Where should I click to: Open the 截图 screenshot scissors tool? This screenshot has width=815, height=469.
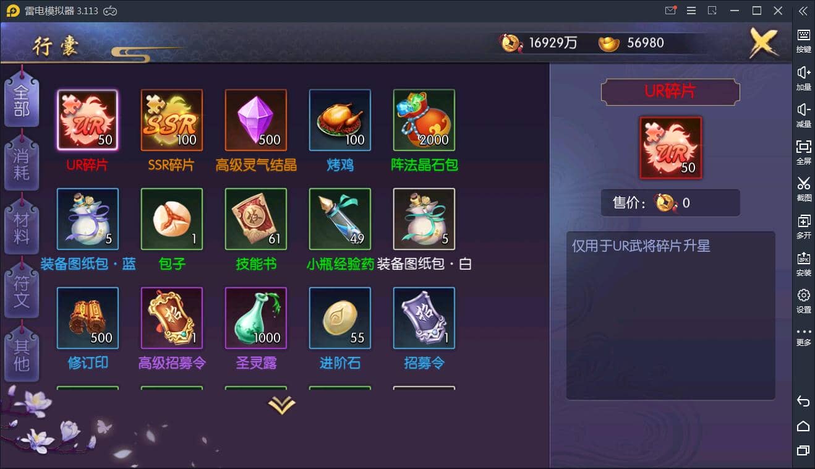coord(803,188)
